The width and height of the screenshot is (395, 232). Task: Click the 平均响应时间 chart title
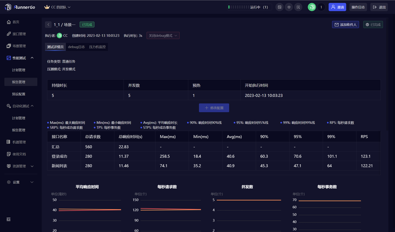click(x=87, y=187)
